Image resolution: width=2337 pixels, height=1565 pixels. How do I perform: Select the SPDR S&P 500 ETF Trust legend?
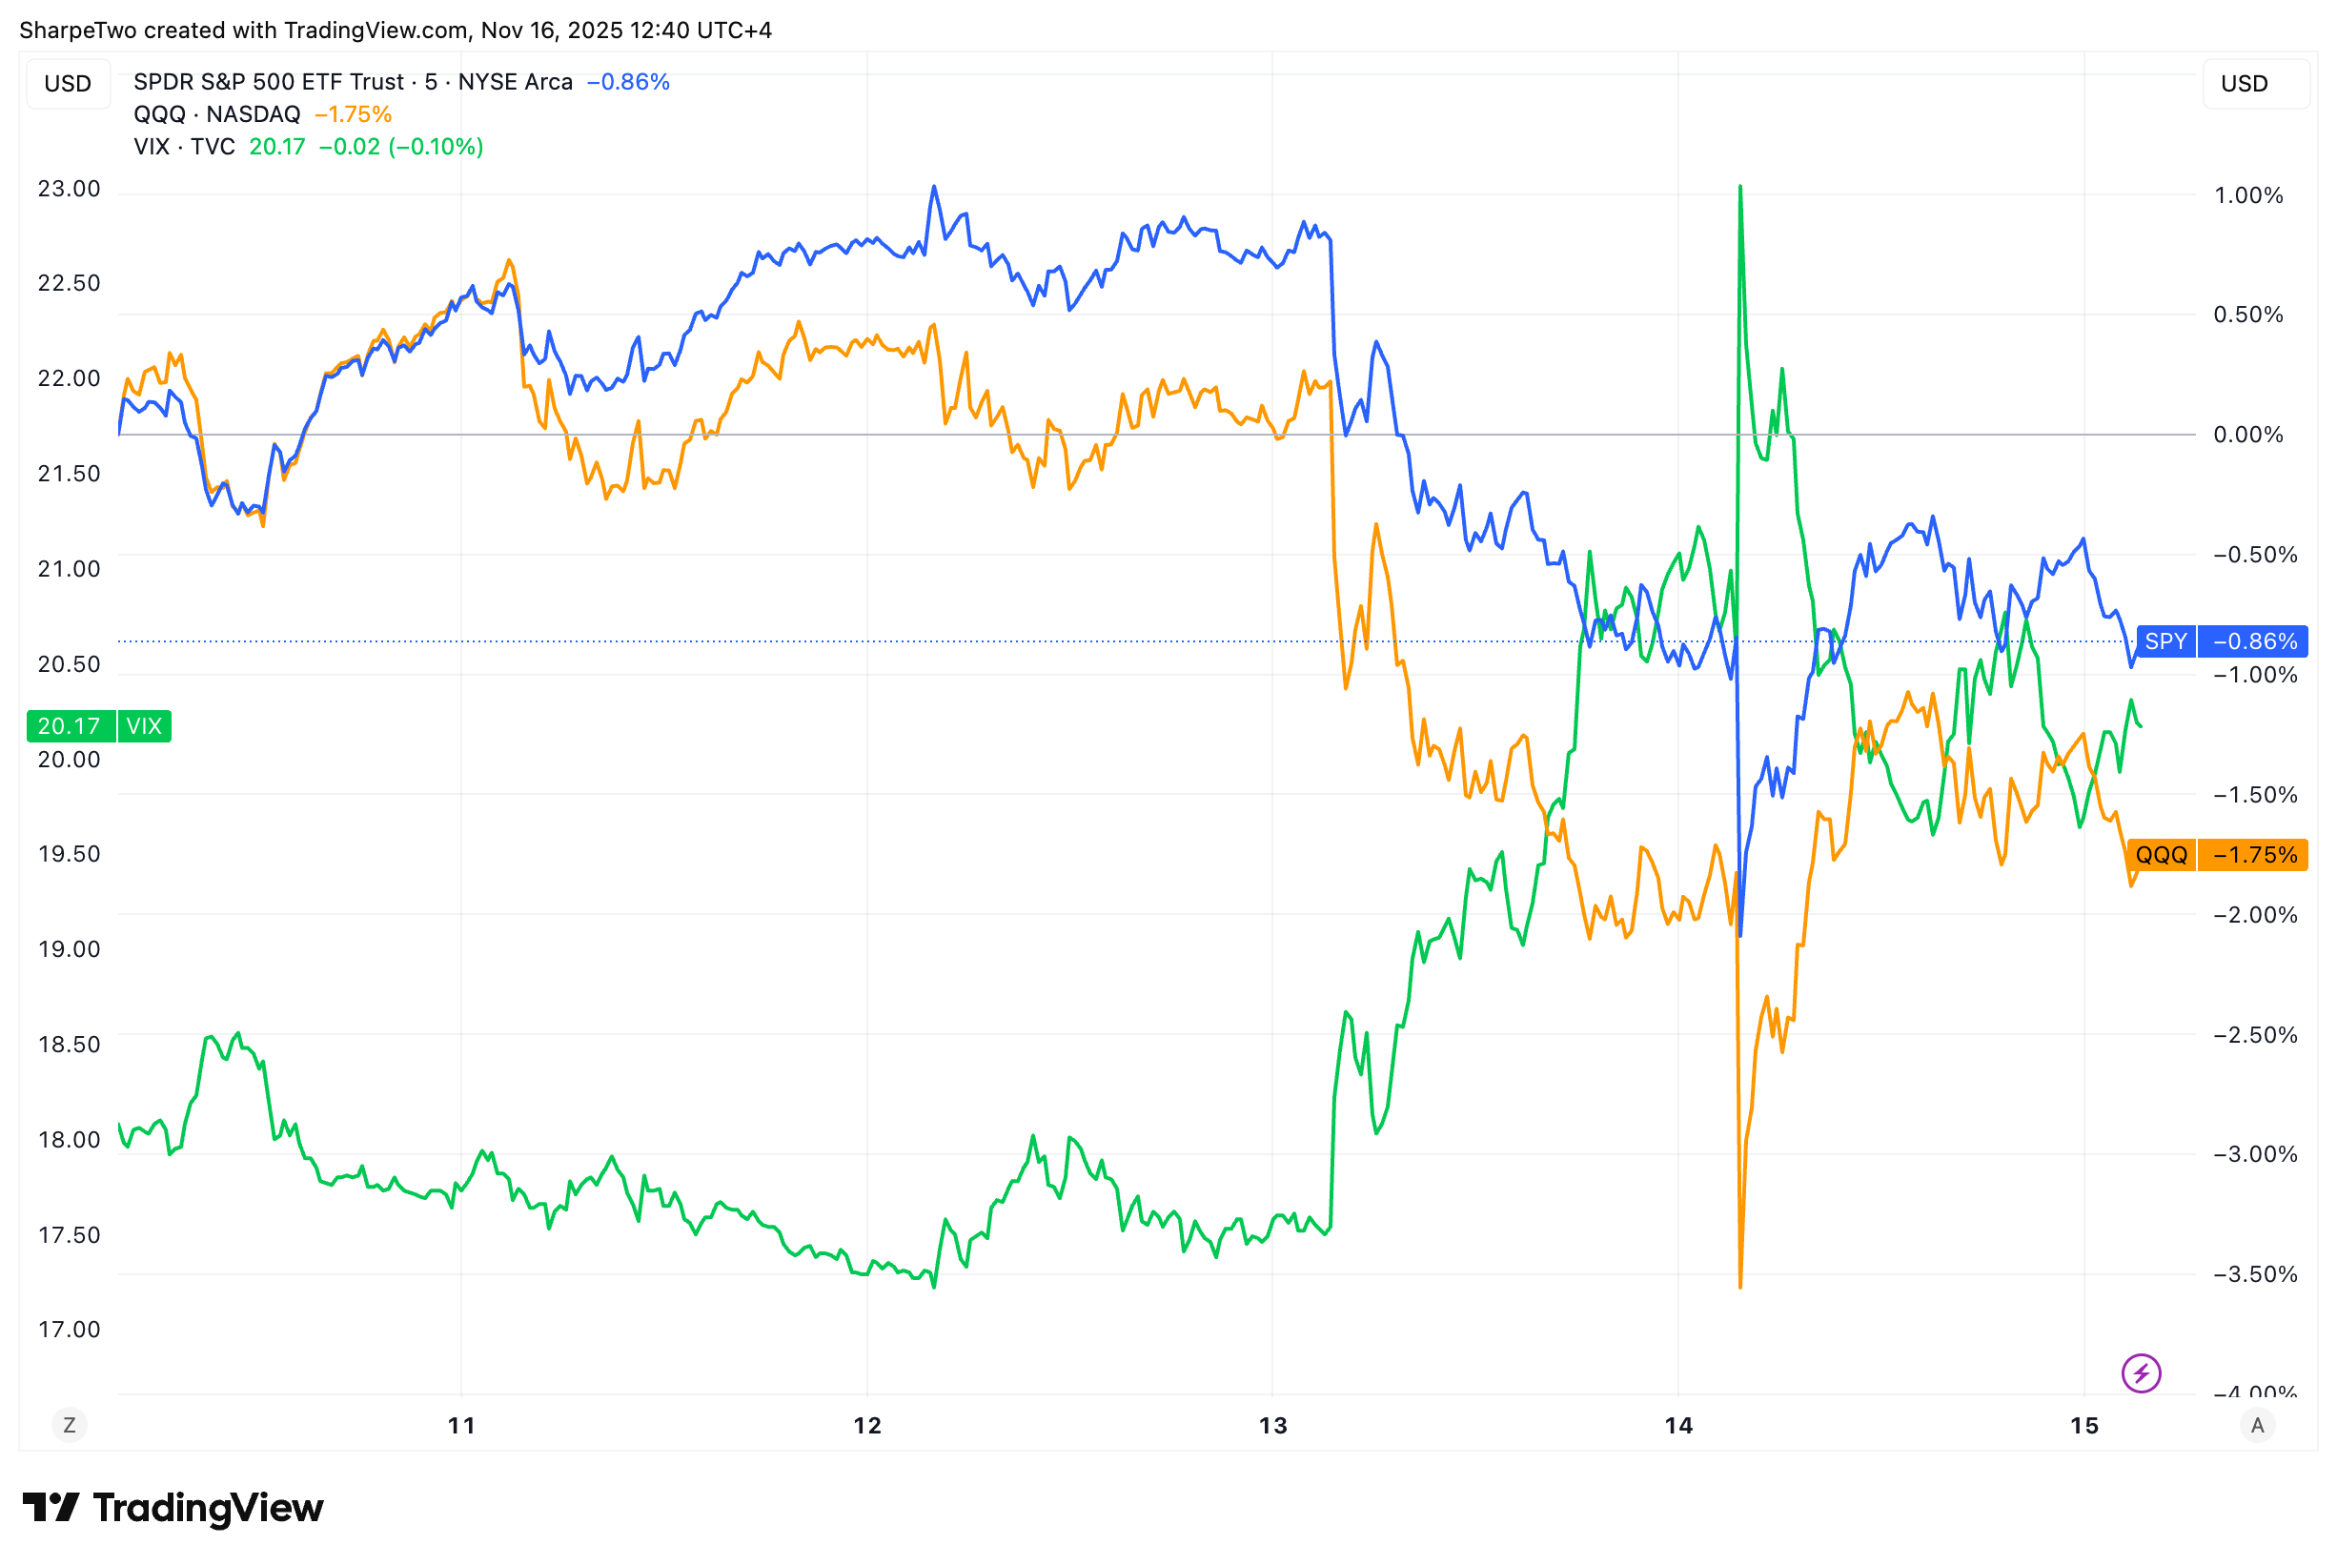coord(353,82)
